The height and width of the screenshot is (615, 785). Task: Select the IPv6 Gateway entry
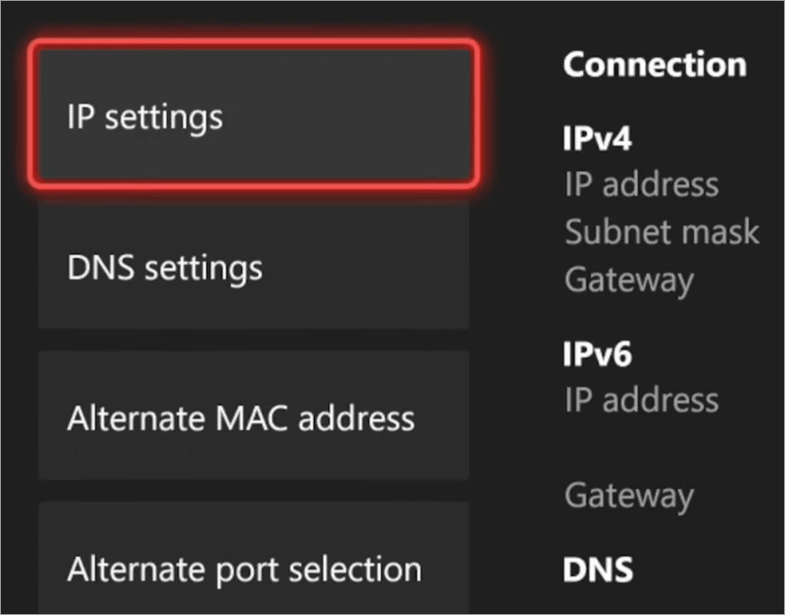pos(628,494)
